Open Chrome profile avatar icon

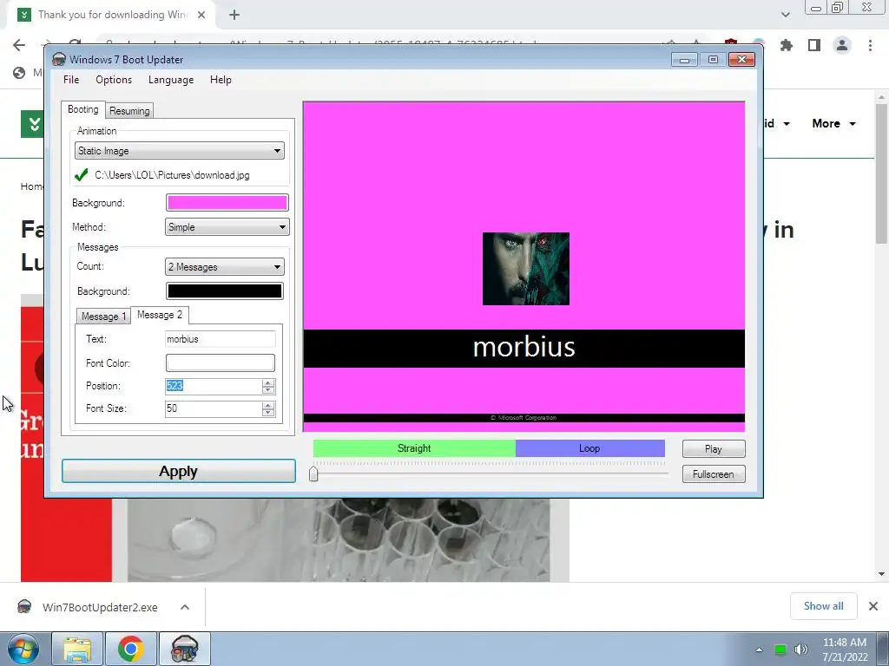842,45
